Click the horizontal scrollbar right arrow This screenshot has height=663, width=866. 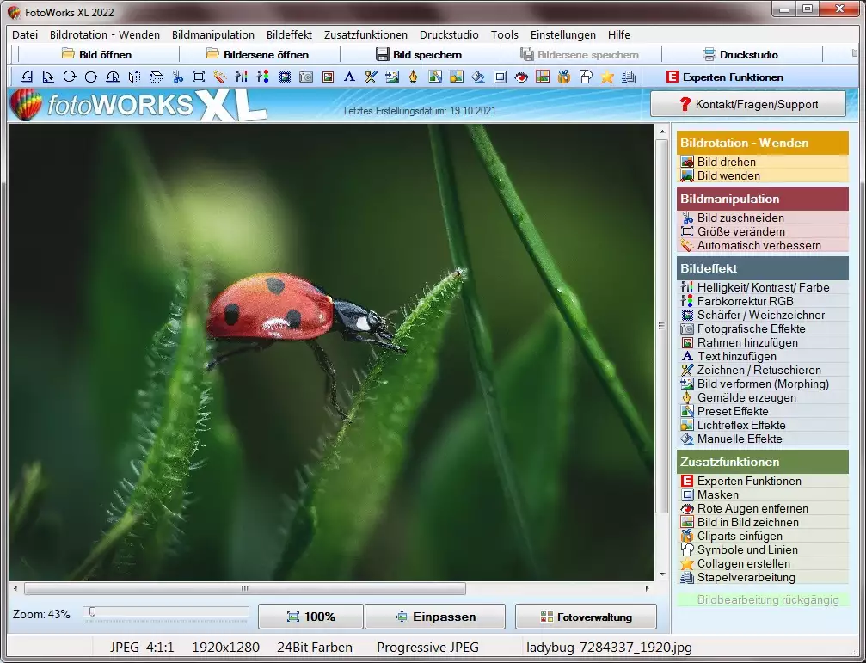pyautogui.click(x=647, y=589)
